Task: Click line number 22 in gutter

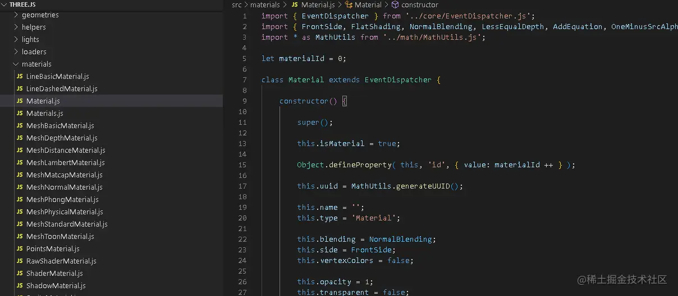Action: click(242, 239)
